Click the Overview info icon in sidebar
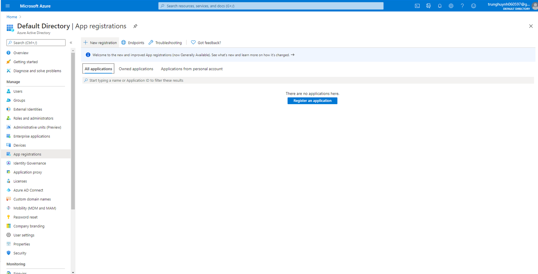The width and height of the screenshot is (538, 274). (x=8, y=53)
